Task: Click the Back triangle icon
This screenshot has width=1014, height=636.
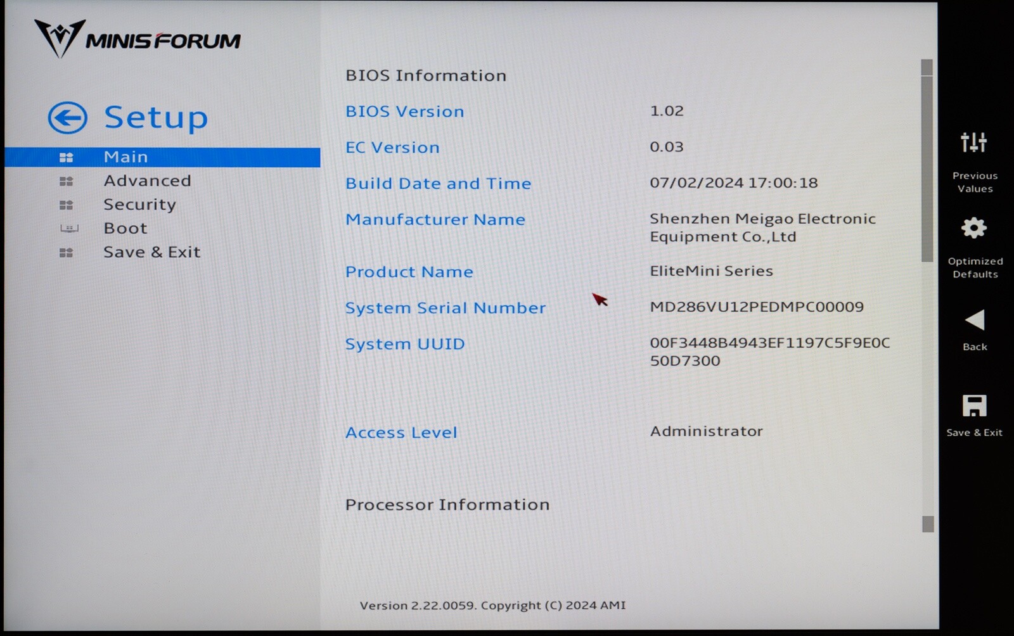Action: (974, 321)
